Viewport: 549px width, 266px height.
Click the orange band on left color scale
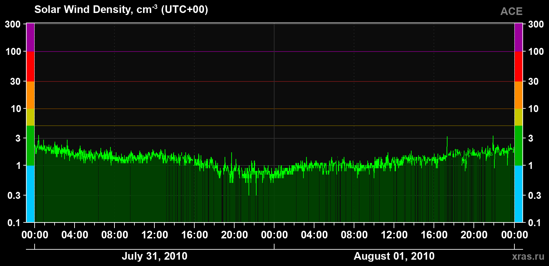click(30, 95)
